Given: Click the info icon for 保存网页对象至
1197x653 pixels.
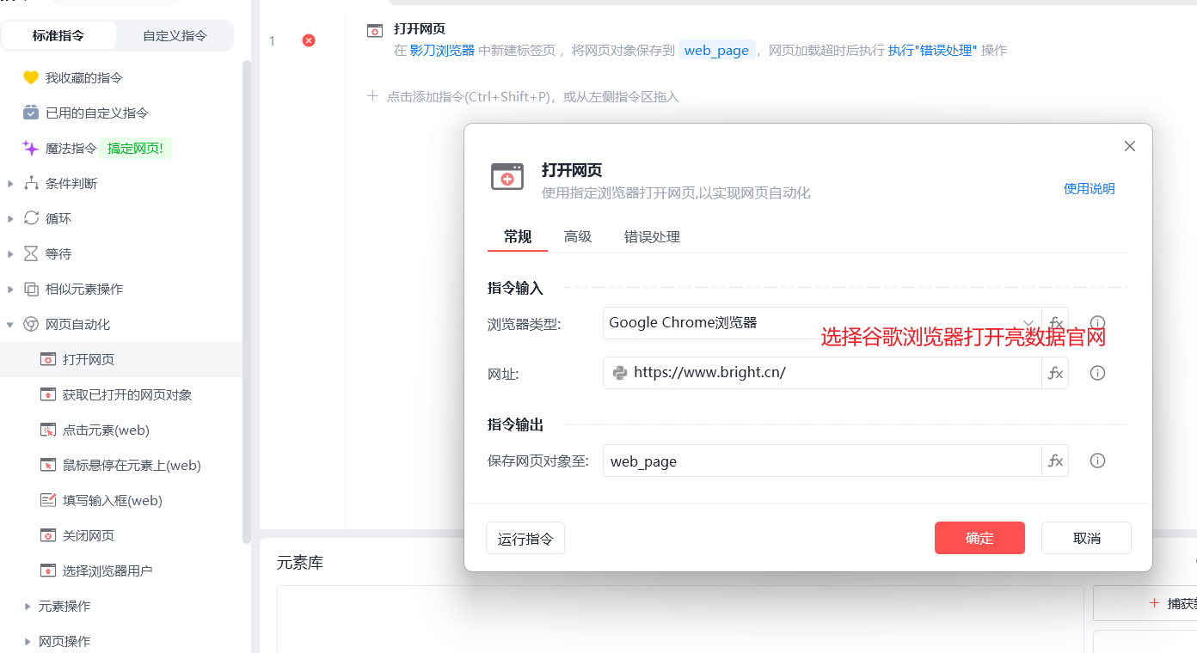Looking at the screenshot, I should pos(1097,461).
